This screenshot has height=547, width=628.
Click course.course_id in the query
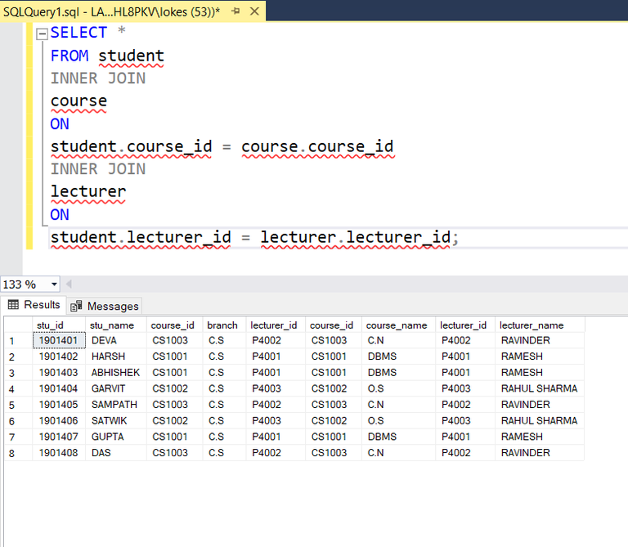coord(317,146)
